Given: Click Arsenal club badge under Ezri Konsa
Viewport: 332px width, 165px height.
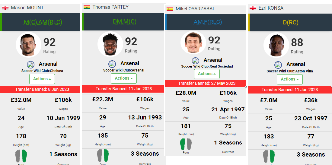Looking at the screenshot, I should click(x=278, y=65).
